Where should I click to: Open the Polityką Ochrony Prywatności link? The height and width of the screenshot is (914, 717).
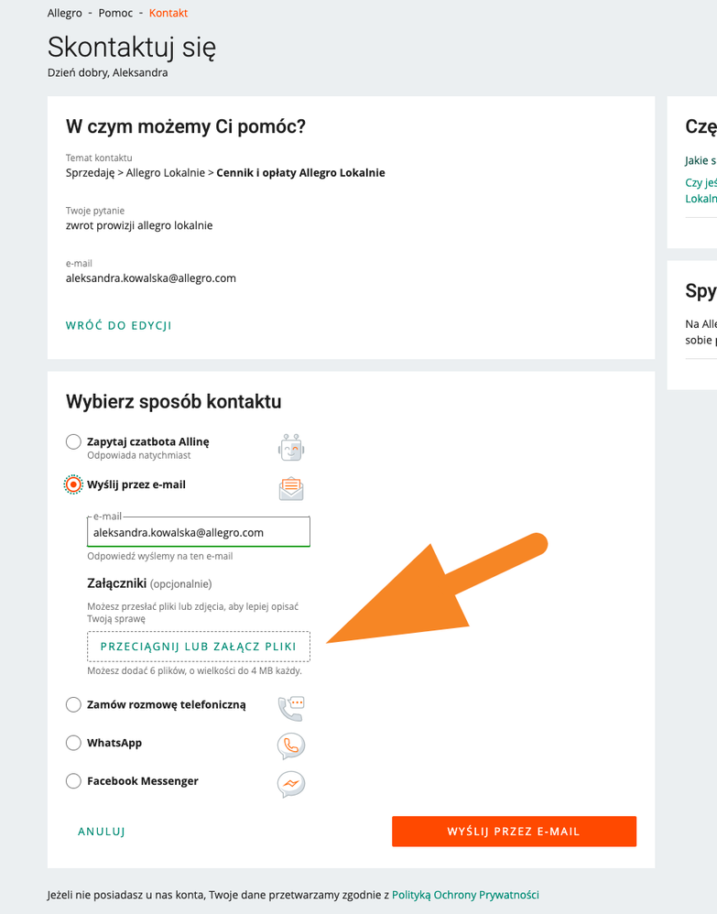click(465, 895)
